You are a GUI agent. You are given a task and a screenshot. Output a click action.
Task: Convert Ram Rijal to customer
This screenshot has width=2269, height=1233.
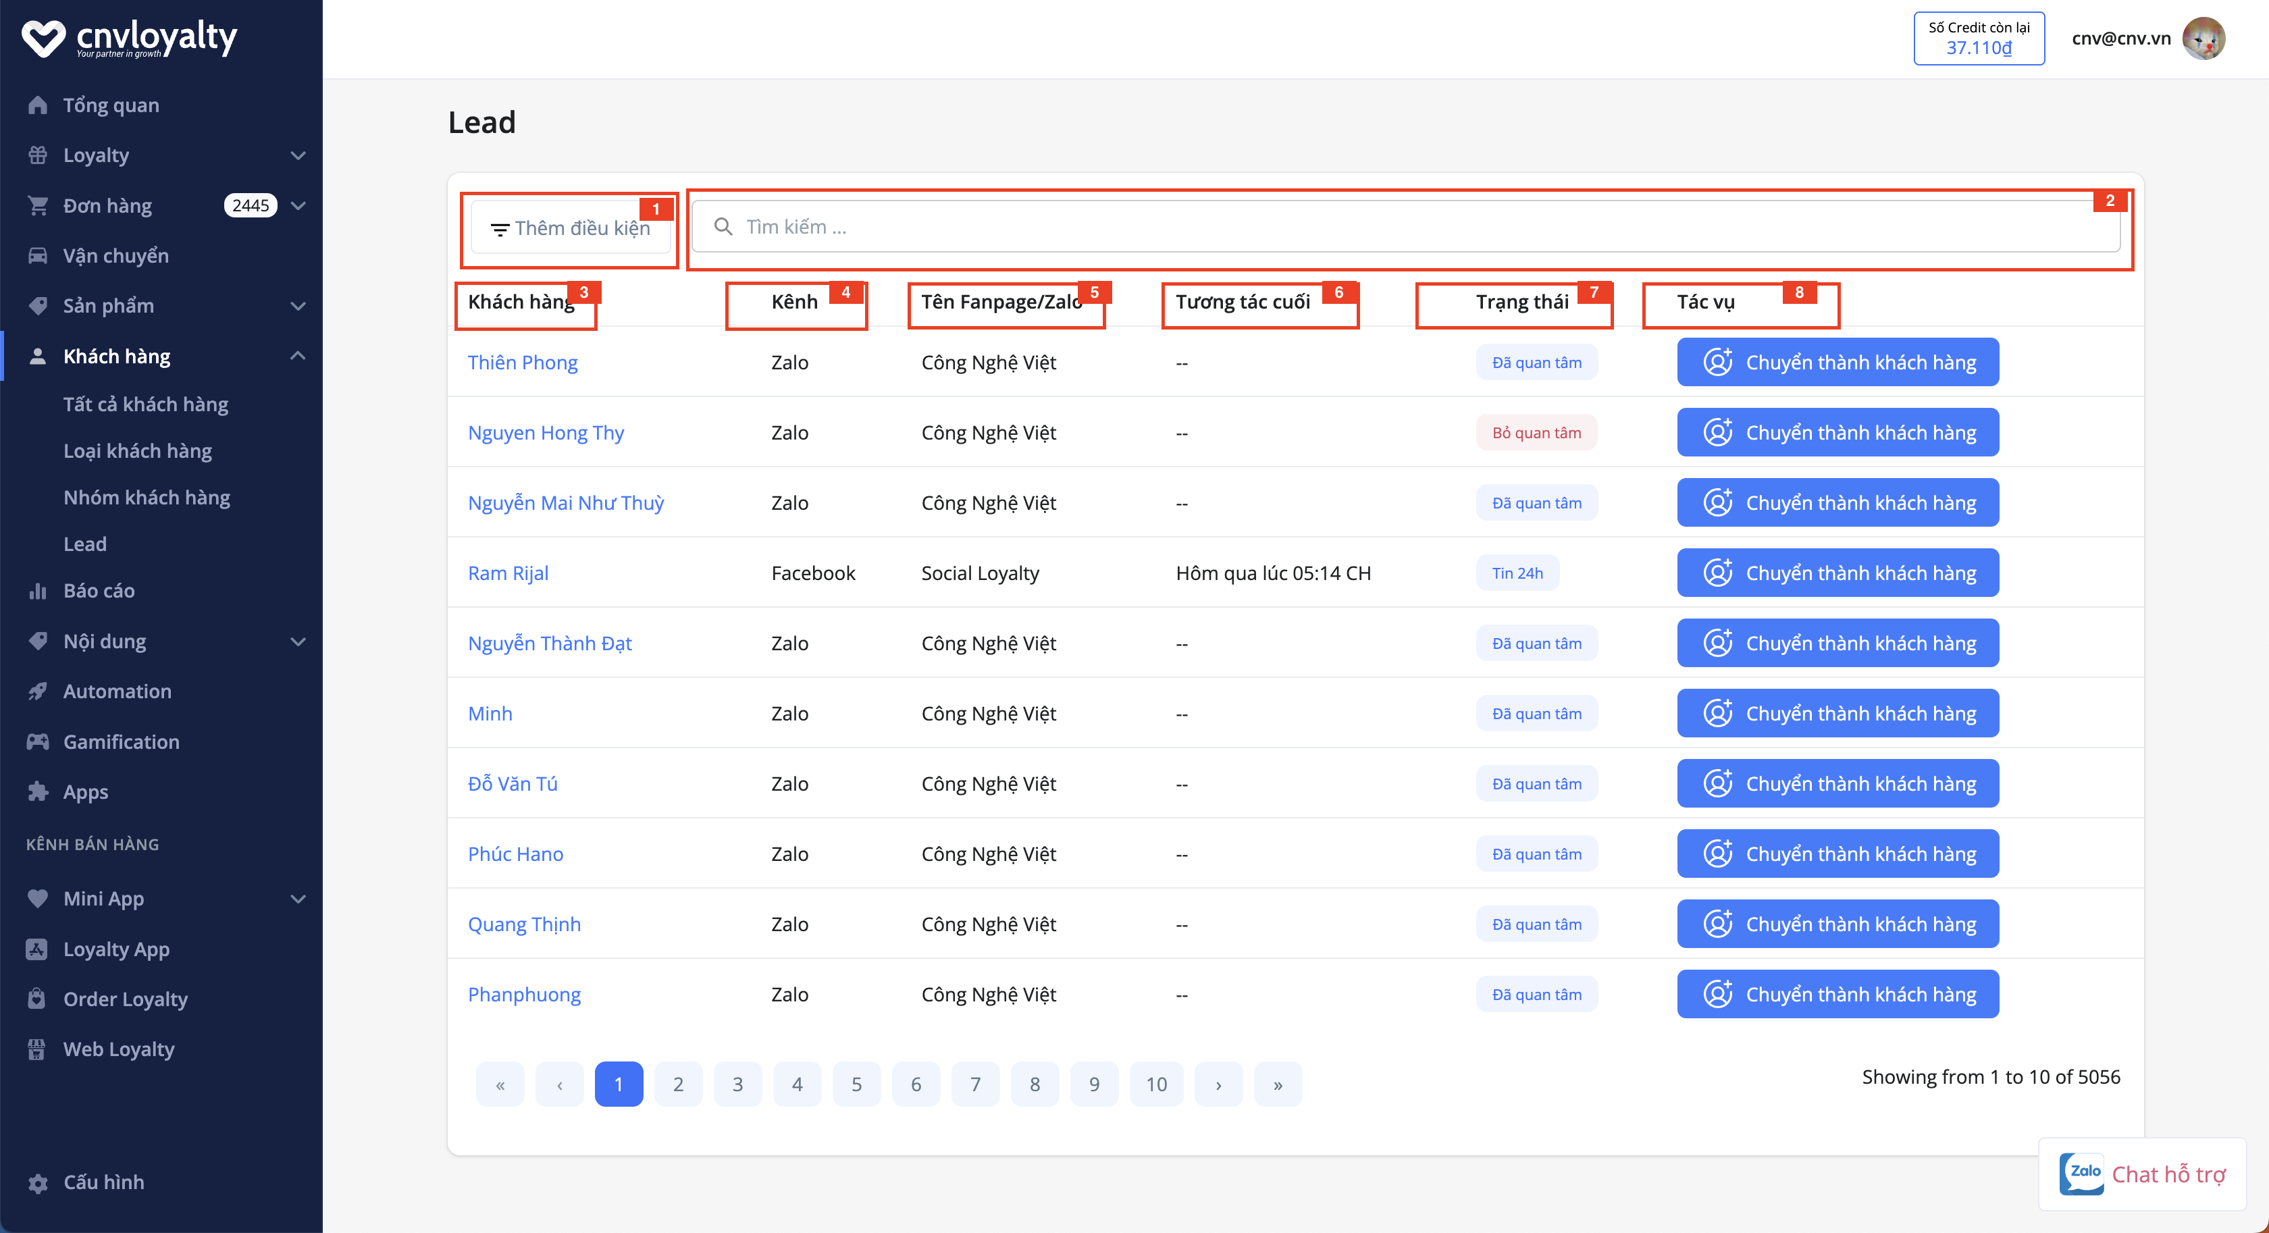[x=1837, y=573]
